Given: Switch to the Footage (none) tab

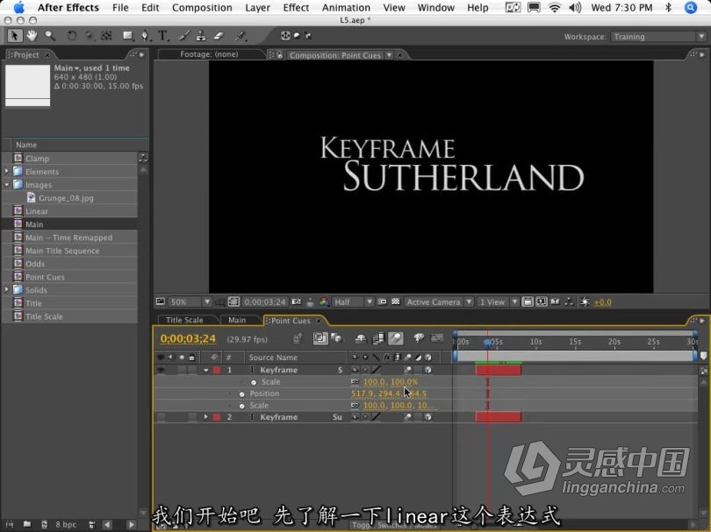Looking at the screenshot, I should pos(209,54).
